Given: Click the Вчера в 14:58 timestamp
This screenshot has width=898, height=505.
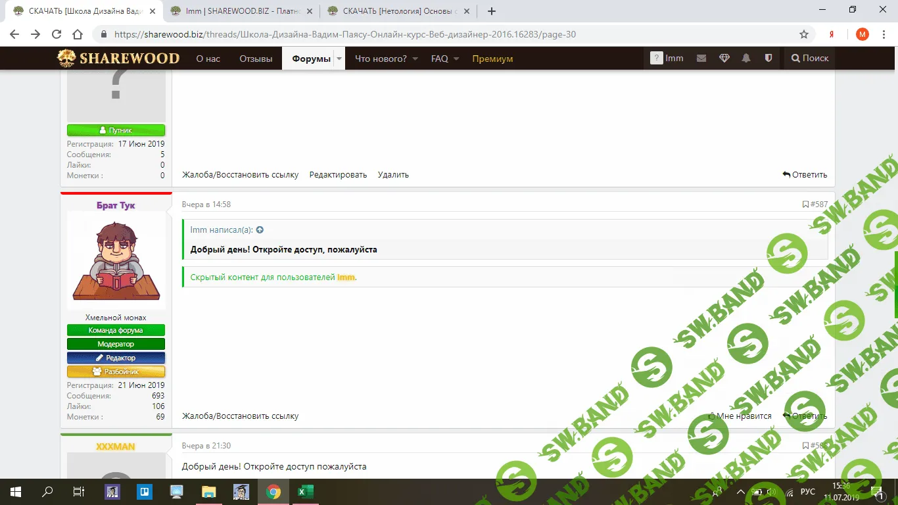Looking at the screenshot, I should 206,204.
